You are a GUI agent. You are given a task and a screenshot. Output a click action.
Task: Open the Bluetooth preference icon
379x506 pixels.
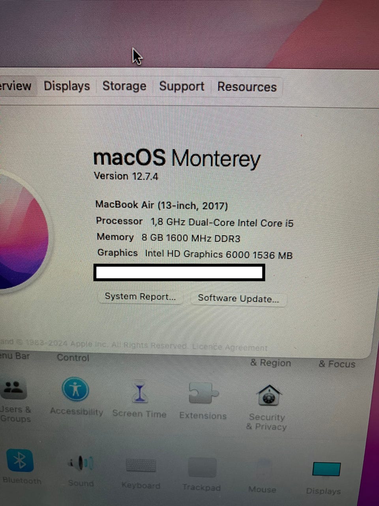[x=20, y=461]
